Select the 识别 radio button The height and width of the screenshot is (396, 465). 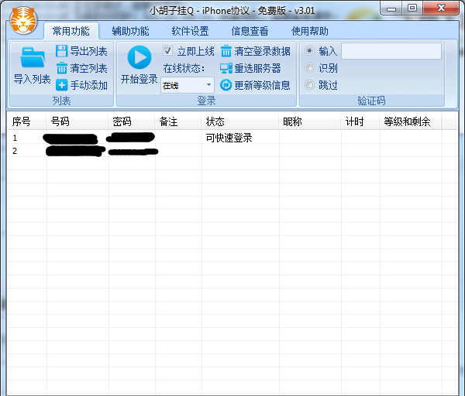[x=310, y=68]
